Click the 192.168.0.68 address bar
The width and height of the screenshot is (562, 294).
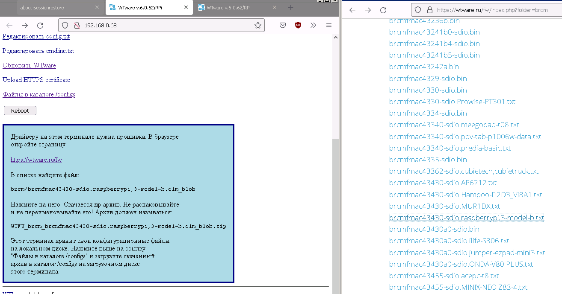(x=167, y=25)
